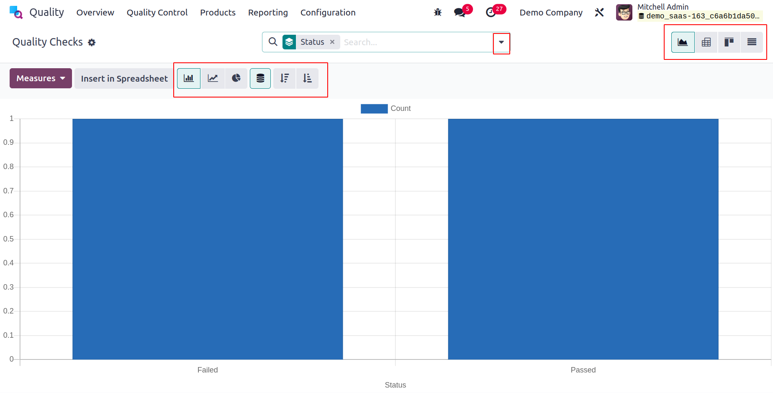Click the Status group-by layers icon
Viewport: 773px width, 393px height.
(289, 42)
